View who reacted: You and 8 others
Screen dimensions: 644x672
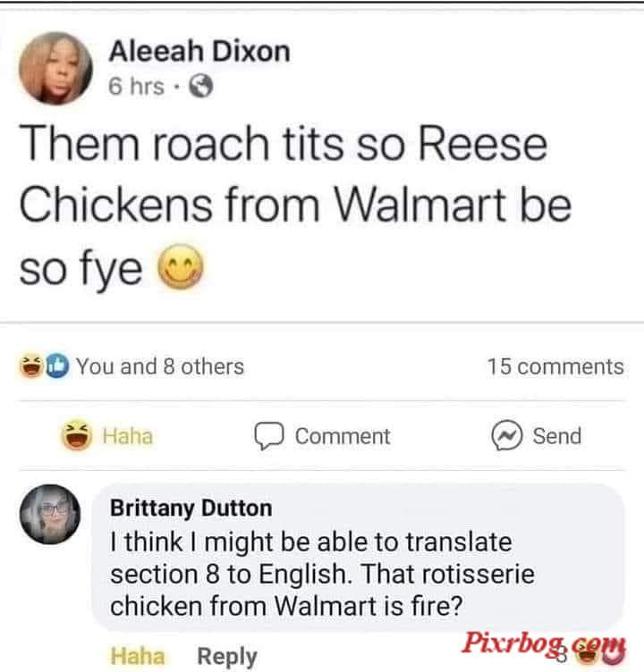pyautogui.click(x=160, y=366)
